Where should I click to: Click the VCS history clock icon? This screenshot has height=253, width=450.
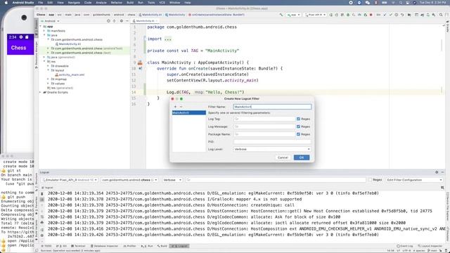coord(397,15)
